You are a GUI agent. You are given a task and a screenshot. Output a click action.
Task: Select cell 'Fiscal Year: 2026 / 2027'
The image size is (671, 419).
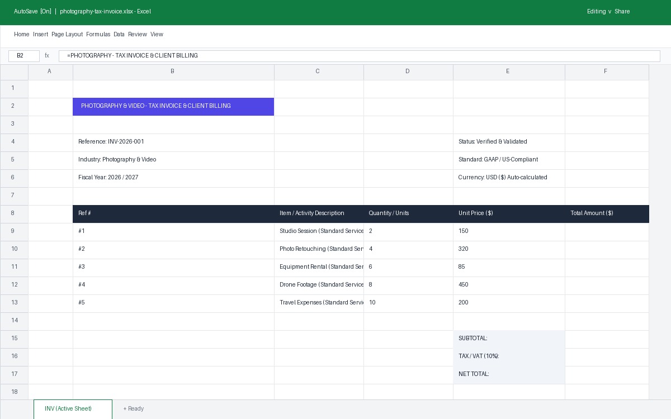173,178
